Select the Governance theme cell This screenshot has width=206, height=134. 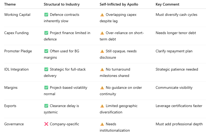click(14, 124)
